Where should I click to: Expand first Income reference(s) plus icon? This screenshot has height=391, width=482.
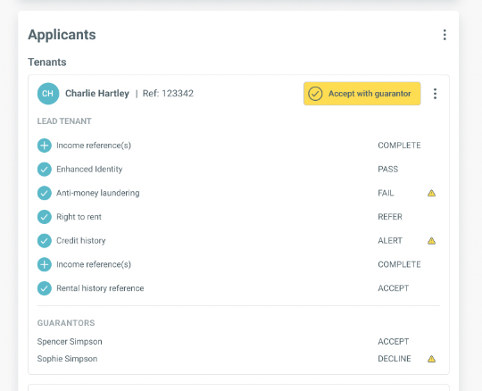[45, 146]
